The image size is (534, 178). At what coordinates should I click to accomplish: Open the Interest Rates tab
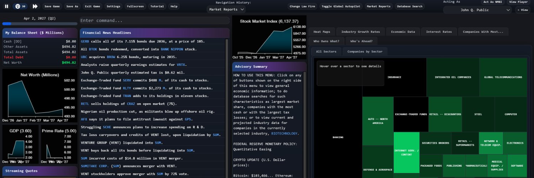pos(439,32)
